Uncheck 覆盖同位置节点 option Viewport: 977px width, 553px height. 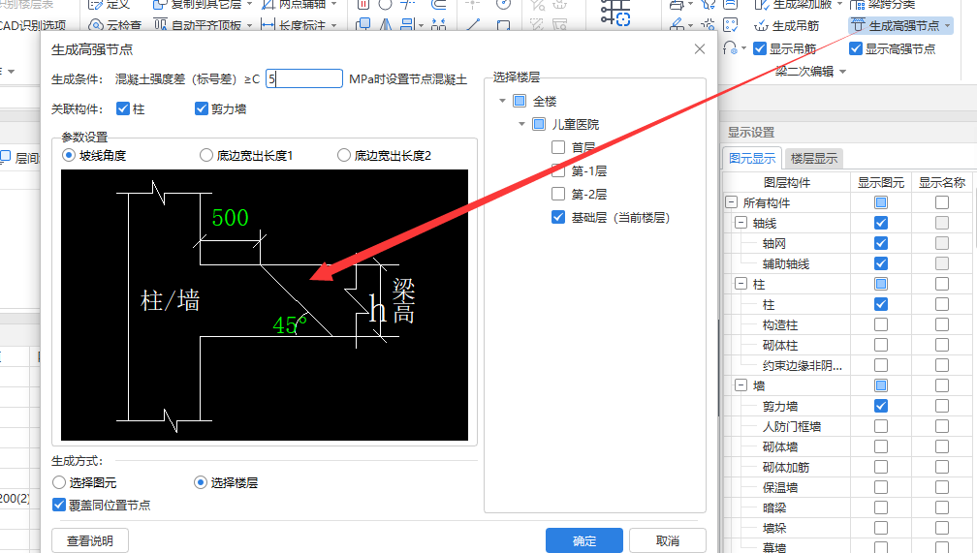[58, 505]
